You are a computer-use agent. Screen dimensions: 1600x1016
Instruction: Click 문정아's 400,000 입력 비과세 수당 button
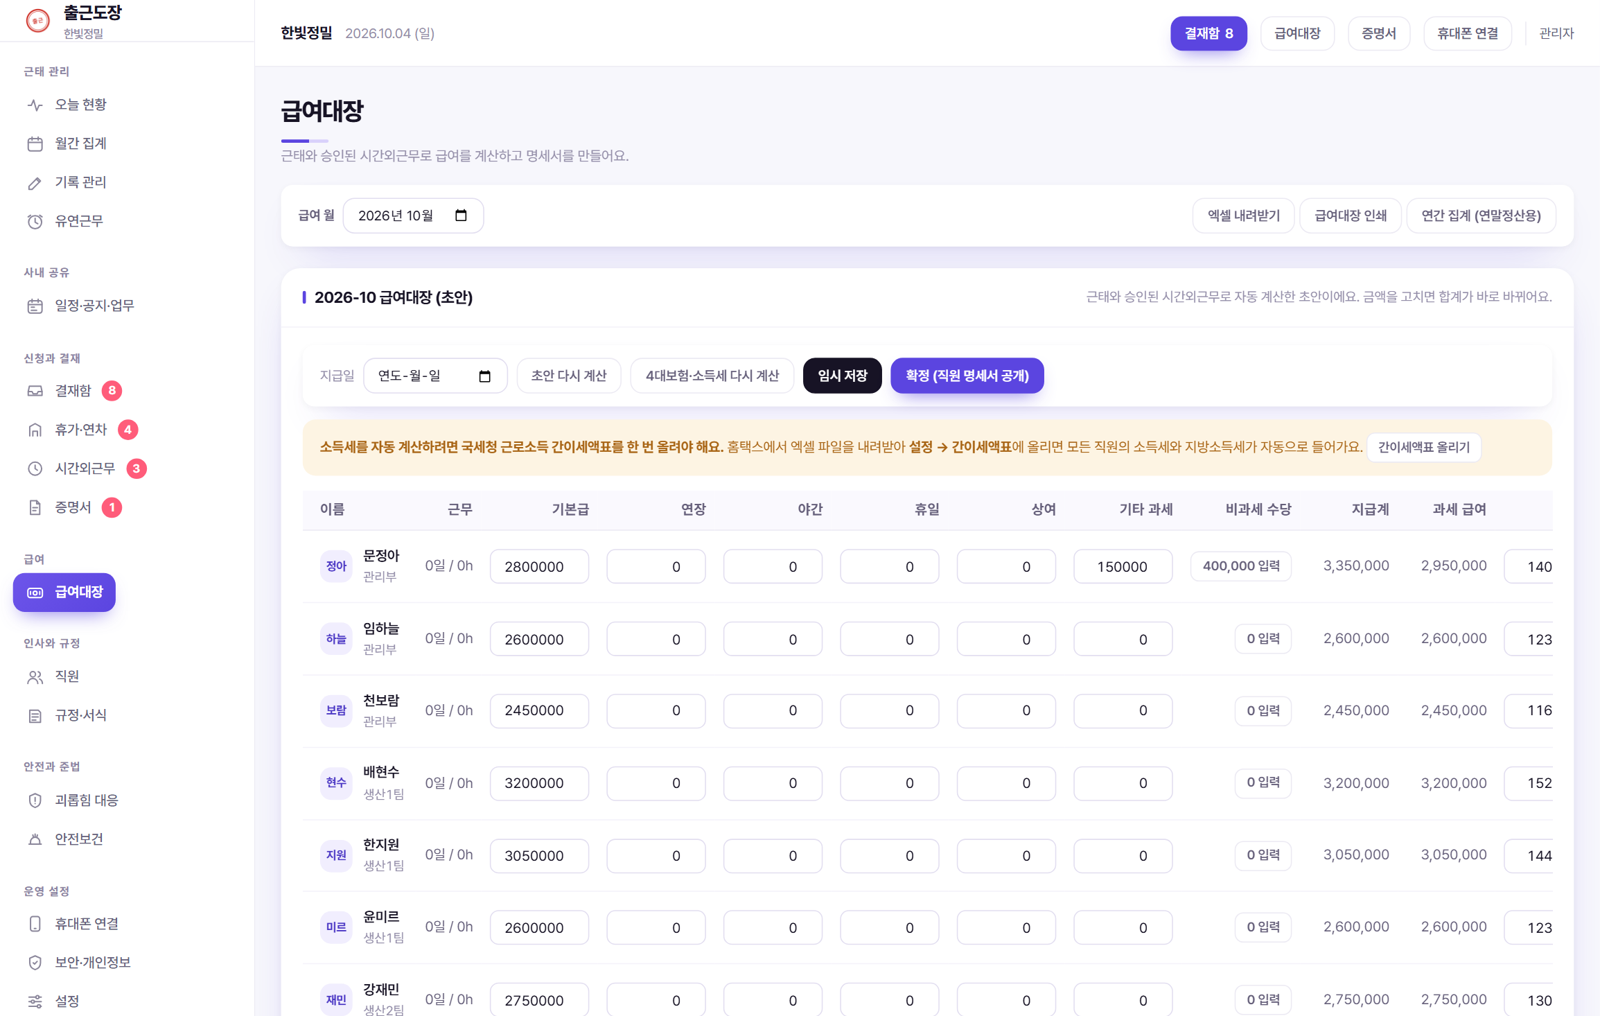(x=1241, y=566)
